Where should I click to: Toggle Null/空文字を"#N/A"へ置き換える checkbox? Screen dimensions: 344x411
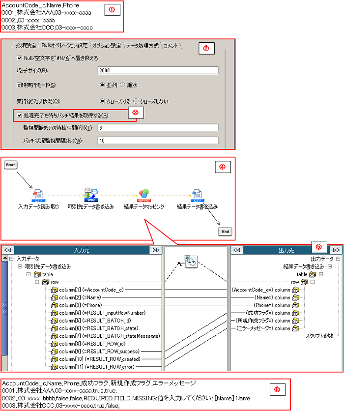click(x=20, y=58)
